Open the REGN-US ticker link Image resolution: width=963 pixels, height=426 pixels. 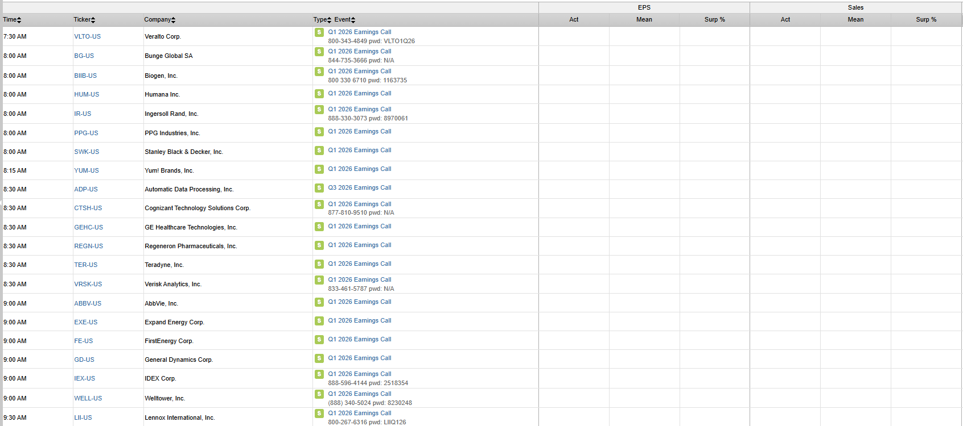coord(88,247)
